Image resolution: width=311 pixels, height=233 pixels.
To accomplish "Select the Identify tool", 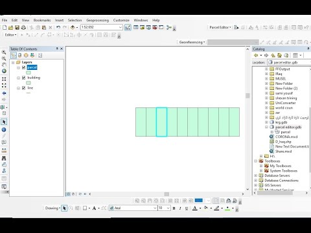I will click(4, 129).
